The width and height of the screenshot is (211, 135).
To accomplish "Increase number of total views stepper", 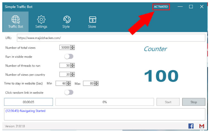I will (73, 46).
